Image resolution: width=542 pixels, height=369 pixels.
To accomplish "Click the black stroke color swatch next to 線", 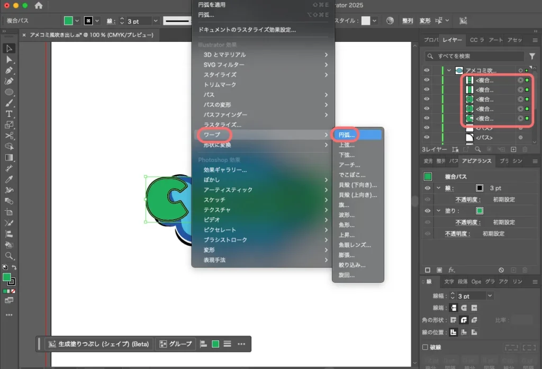I will pos(480,188).
